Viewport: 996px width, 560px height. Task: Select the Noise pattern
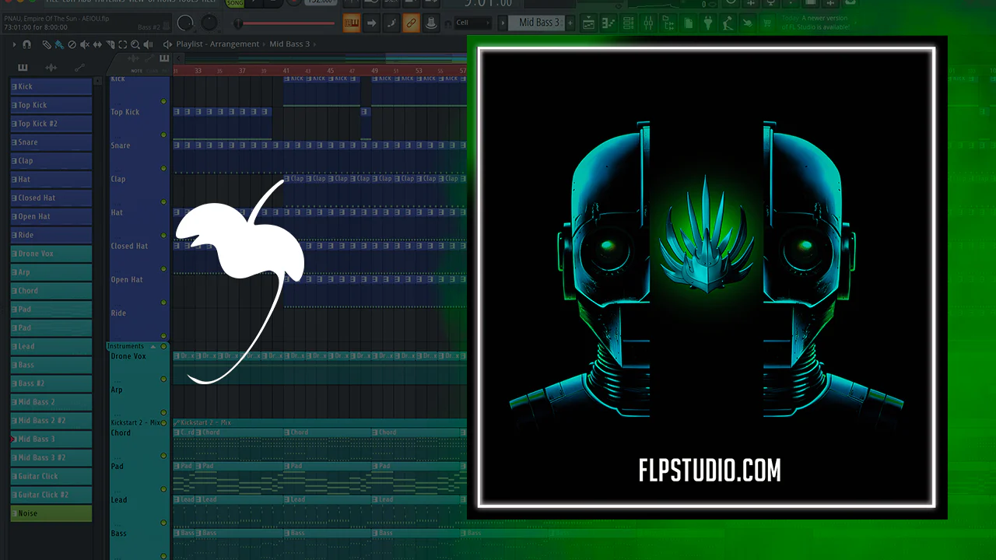click(x=51, y=513)
